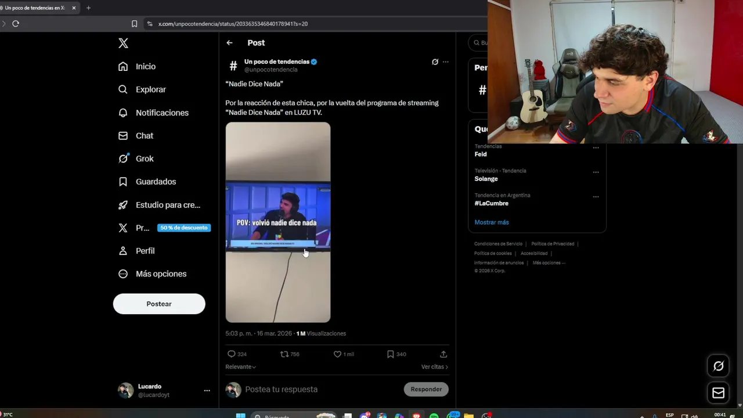Click the 1 M Visualizaciones count

[x=321, y=333]
